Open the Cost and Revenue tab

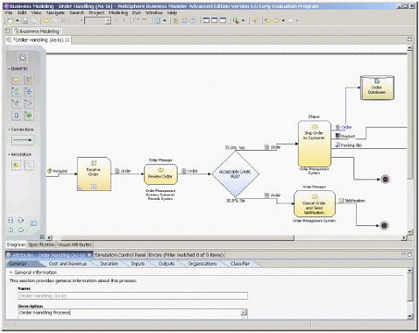tap(67, 264)
